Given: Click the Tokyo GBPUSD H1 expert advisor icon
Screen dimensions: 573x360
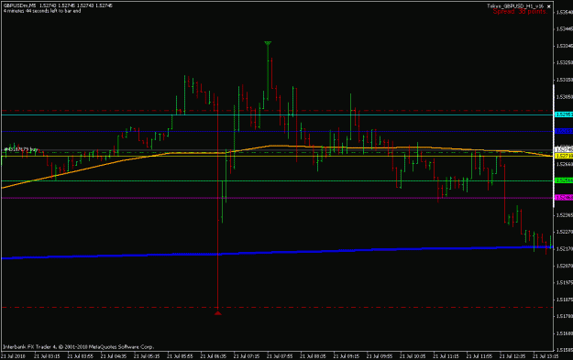Looking at the screenshot, I should pos(548,6).
